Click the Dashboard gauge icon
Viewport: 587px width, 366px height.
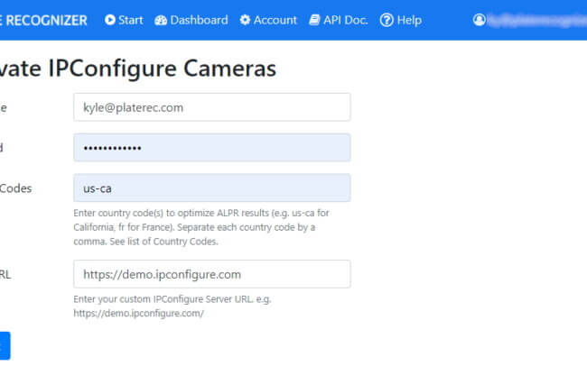point(161,20)
